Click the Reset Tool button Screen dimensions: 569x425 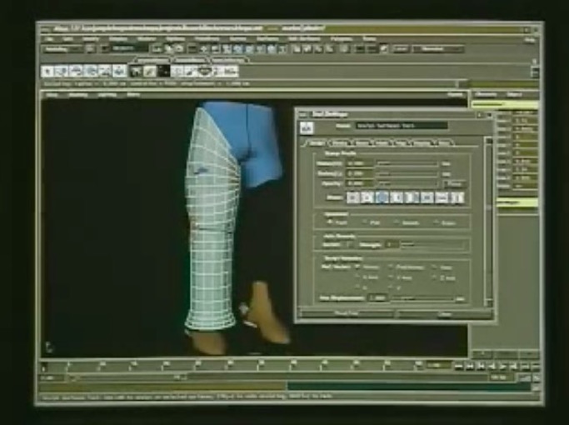(x=345, y=314)
